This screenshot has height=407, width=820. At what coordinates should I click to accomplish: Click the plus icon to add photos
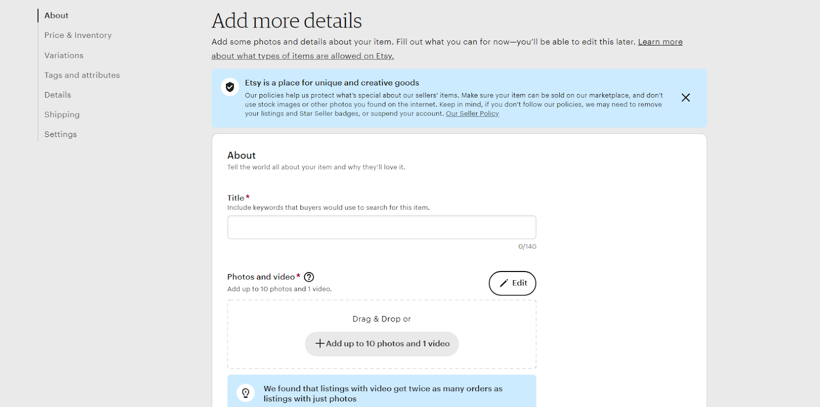(320, 344)
